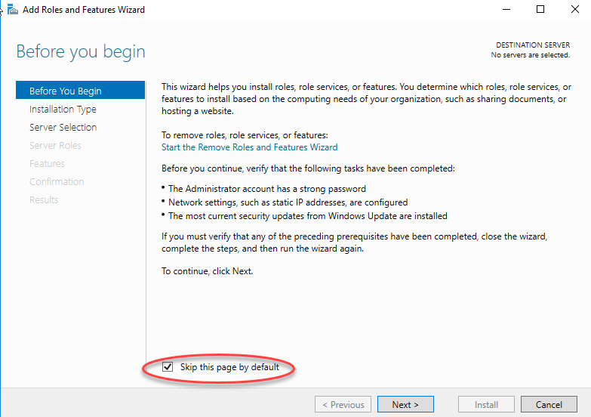The image size is (591, 417).
Task: Click the greyed-out Install button
Action: 486,405
